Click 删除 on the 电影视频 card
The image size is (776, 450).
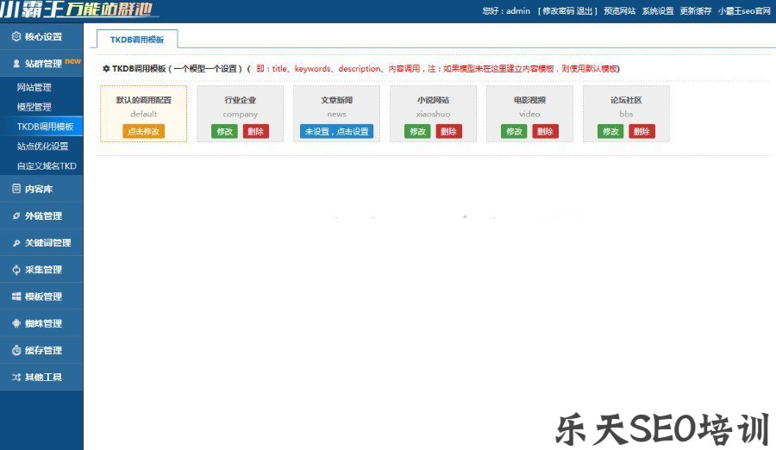click(x=546, y=131)
